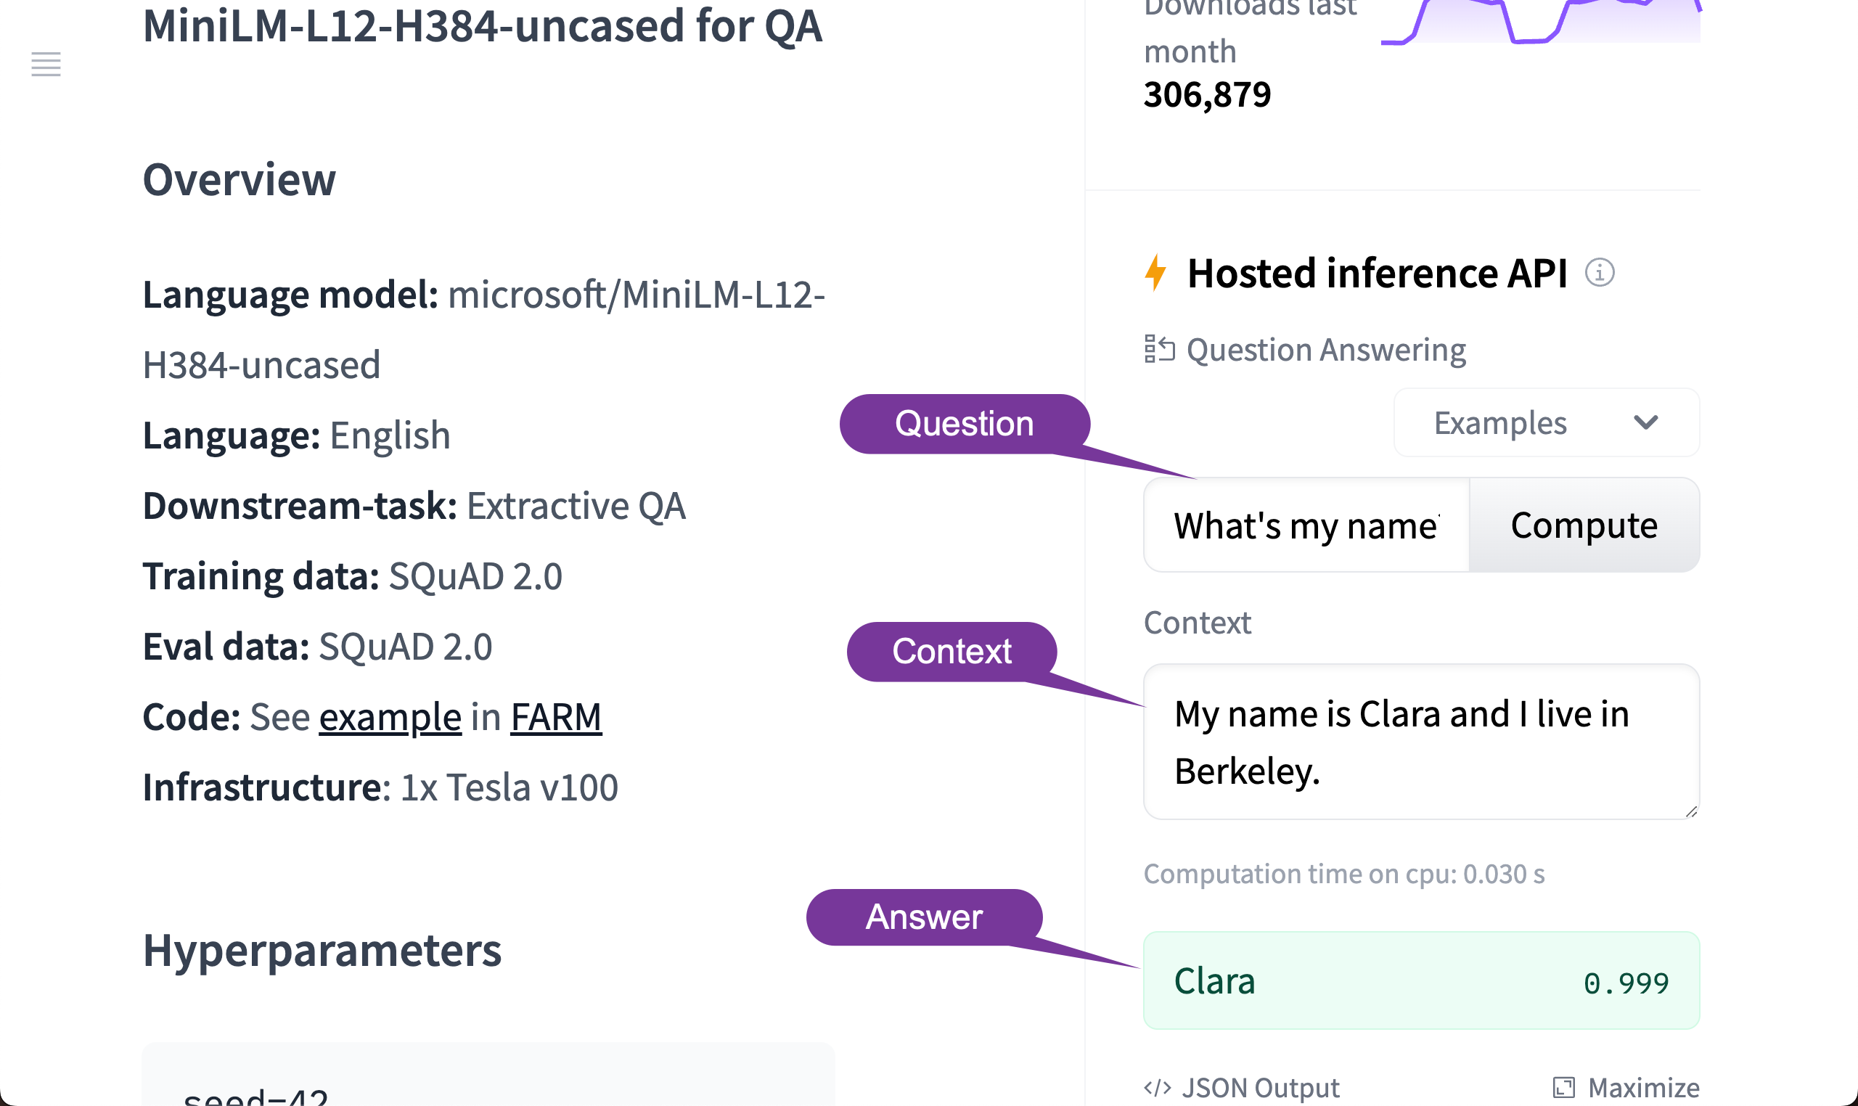1858x1106 pixels.
Task: Click the Maximize expand icon
Action: [x=1563, y=1087]
